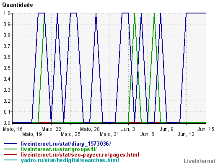Image resolution: width=218 pixels, height=165 pixels.
Task: Select the Maio, 28 date label
Action: [x=90, y=129]
